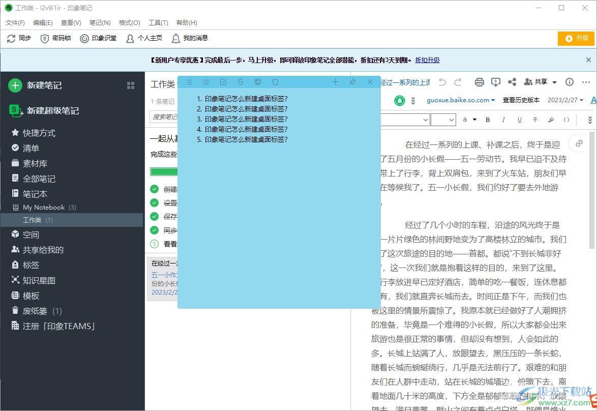The width and height of the screenshot is (597, 411).
Task: Toggle underline formatting in editor
Action: (x=519, y=120)
